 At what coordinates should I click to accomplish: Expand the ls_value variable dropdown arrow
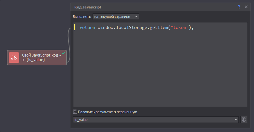point(236,120)
